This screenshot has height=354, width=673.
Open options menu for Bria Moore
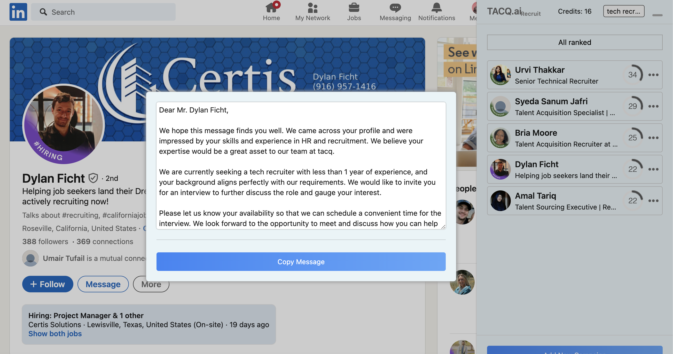653,138
